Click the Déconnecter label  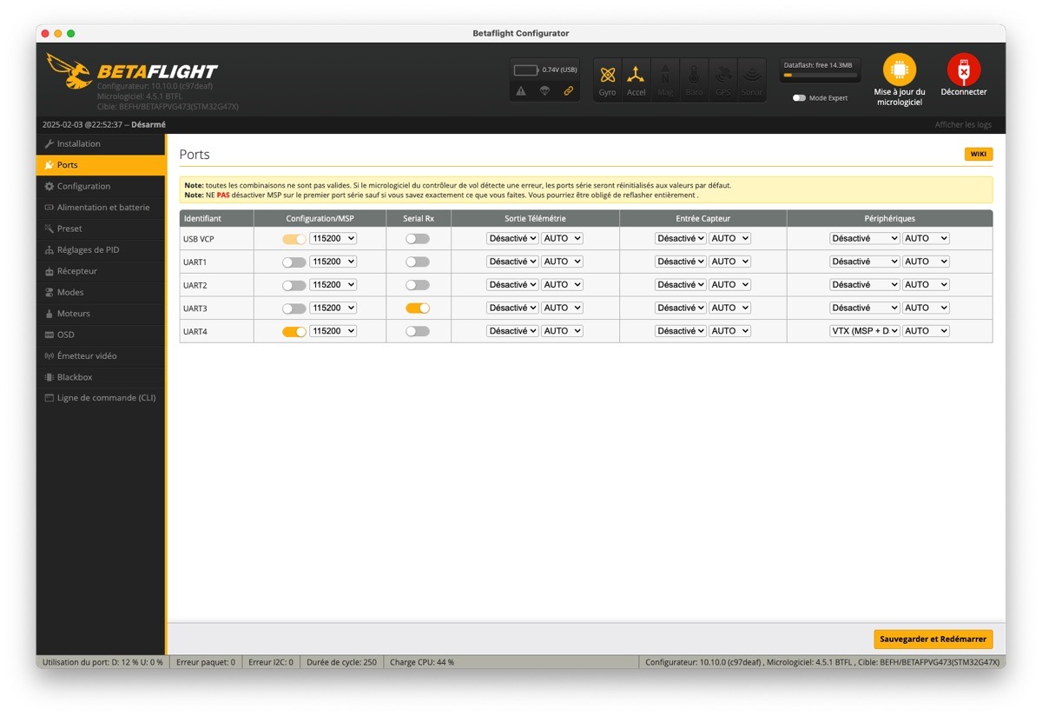click(964, 92)
